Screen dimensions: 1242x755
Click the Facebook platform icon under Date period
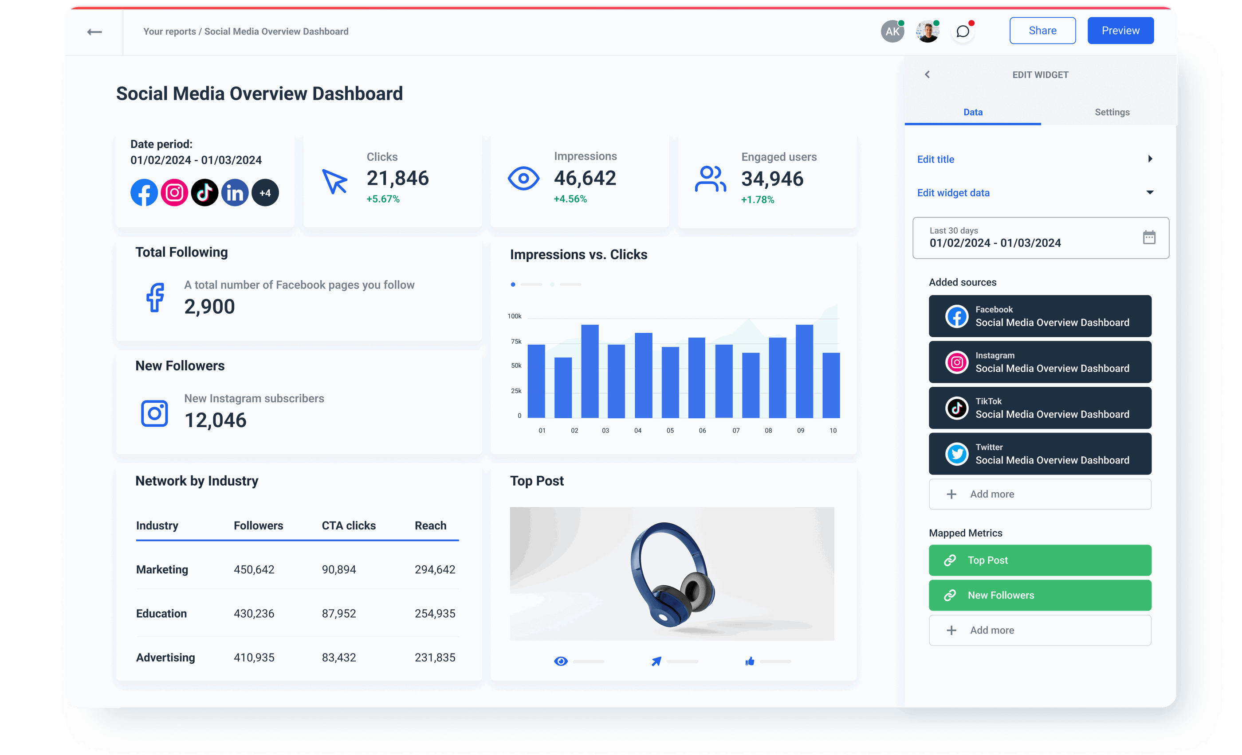point(144,192)
